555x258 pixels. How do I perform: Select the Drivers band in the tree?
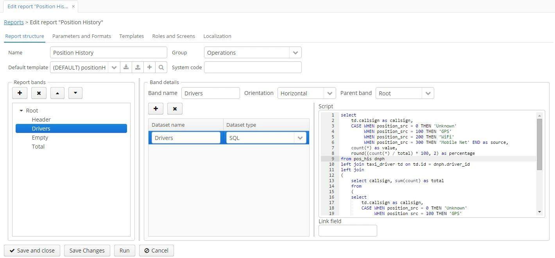click(x=71, y=129)
